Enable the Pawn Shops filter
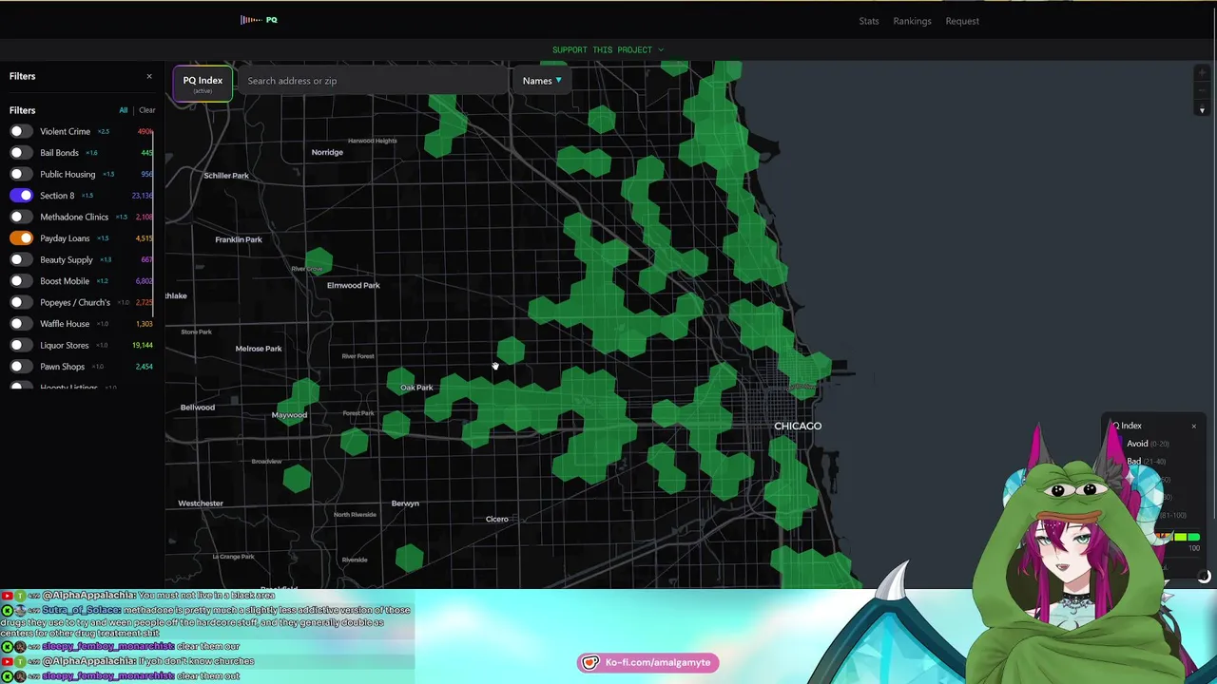This screenshot has width=1217, height=684. click(20, 367)
